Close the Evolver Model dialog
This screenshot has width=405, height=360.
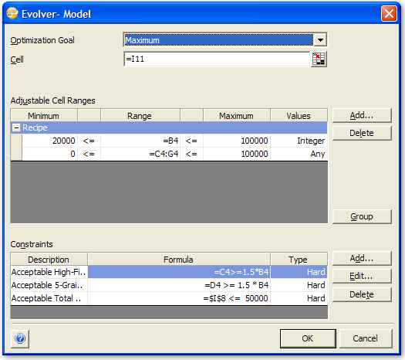[389, 13]
